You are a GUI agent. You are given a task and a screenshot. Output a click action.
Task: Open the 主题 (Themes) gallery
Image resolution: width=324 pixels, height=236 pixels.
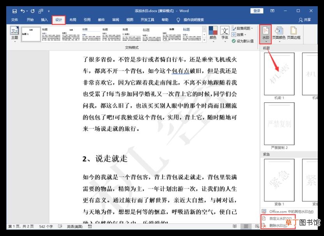coord(14,34)
